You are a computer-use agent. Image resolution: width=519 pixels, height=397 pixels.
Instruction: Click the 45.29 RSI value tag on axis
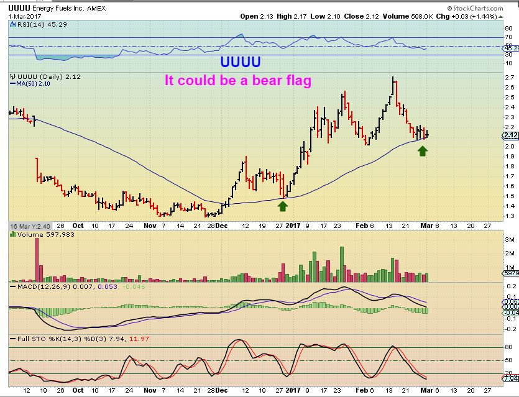pyautogui.click(x=511, y=48)
